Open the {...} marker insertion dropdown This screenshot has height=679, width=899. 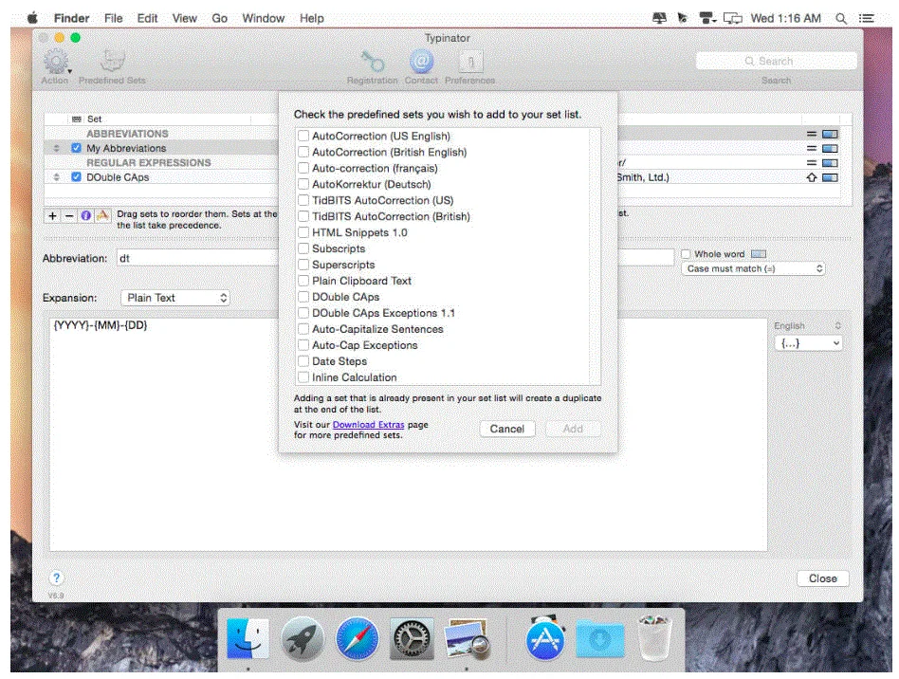pyautogui.click(x=808, y=343)
